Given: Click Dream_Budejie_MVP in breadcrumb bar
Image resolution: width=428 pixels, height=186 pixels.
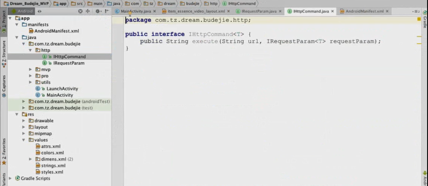Looking at the screenshot, I should coord(26,3).
